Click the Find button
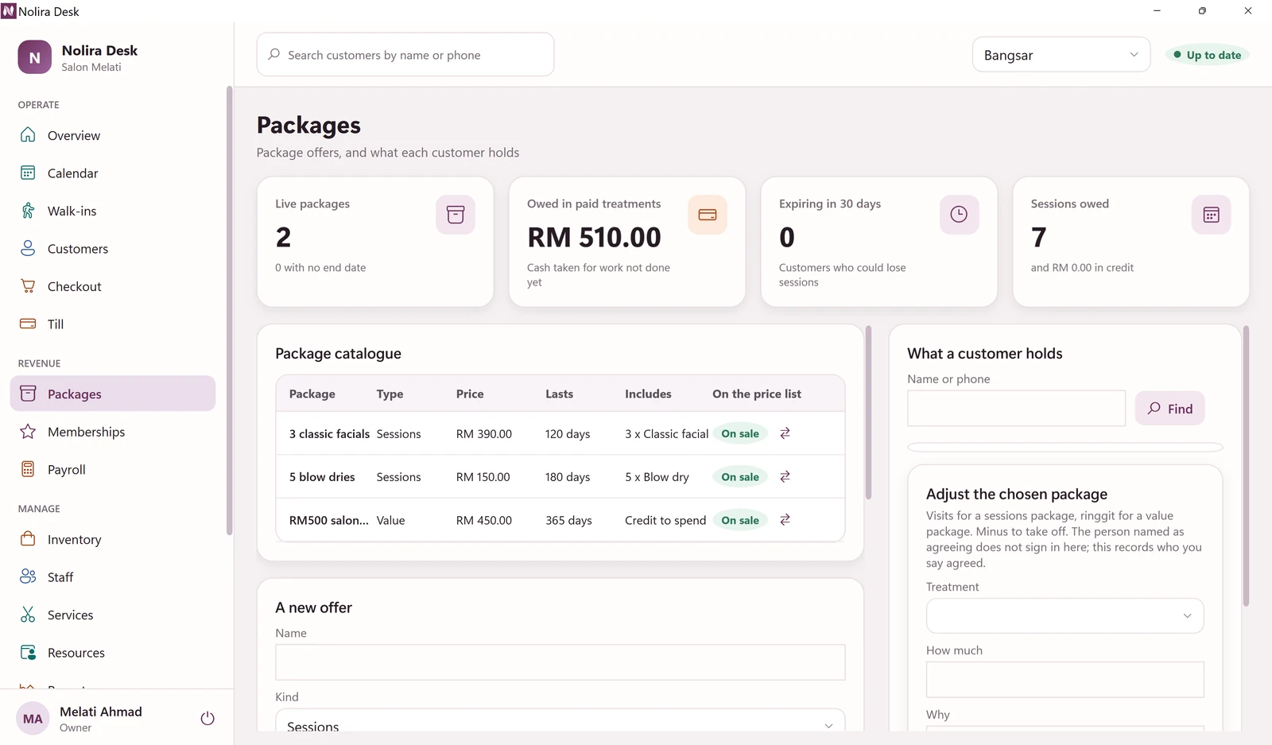Viewport: 1272px width, 745px height. [x=1169, y=409]
